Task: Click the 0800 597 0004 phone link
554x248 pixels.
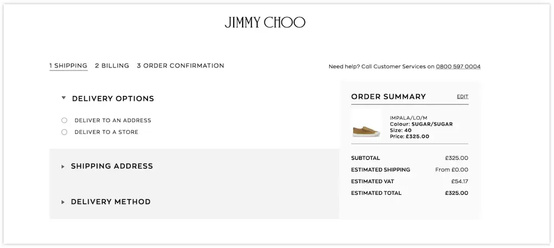Action: (x=458, y=67)
